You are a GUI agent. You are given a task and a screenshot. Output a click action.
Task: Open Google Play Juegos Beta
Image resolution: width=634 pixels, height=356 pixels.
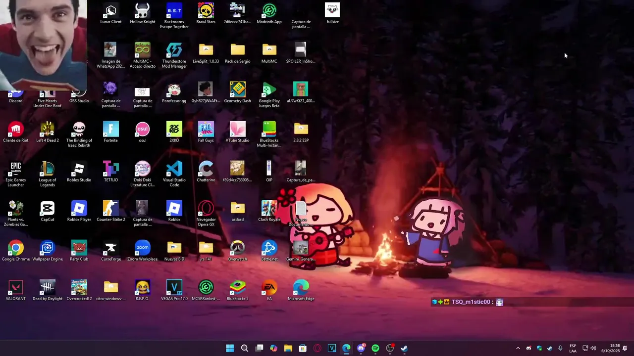click(x=269, y=95)
